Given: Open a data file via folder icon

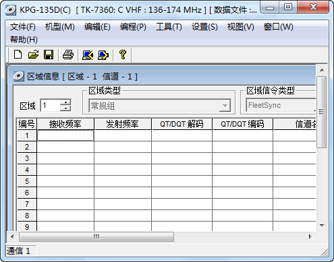Looking at the screenshot, I should tap(33, 55).
